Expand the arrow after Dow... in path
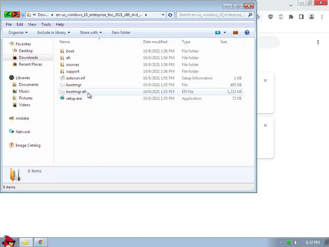This screenshot has height=247, width=329. [x=52, y=15]
